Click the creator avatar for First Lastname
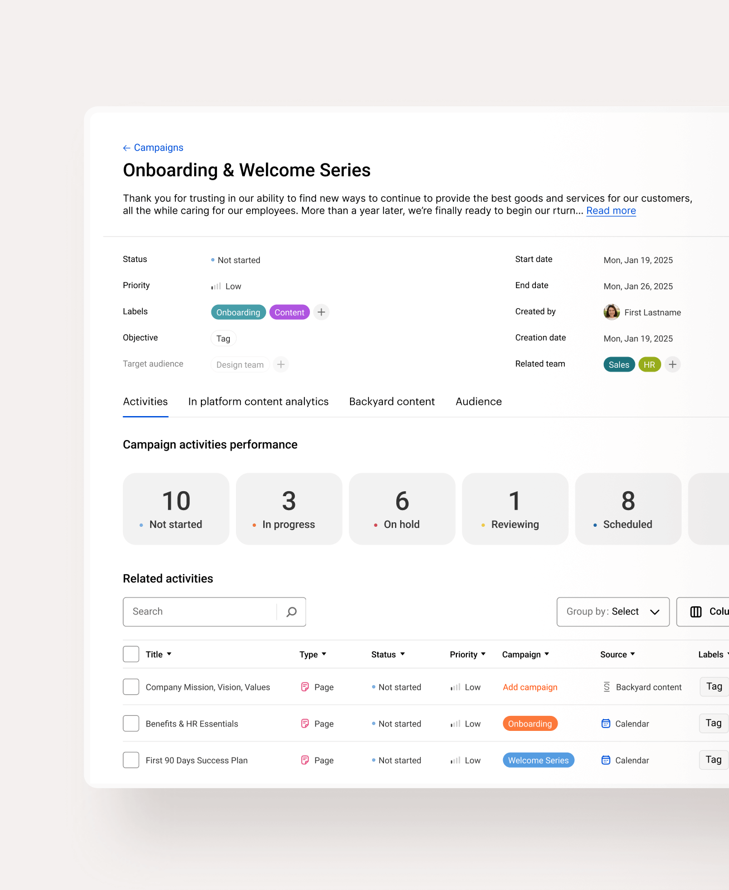 point(612,312)
